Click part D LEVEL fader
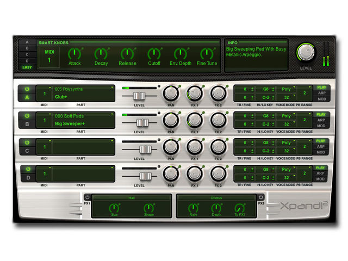 [x=145, y=176]
